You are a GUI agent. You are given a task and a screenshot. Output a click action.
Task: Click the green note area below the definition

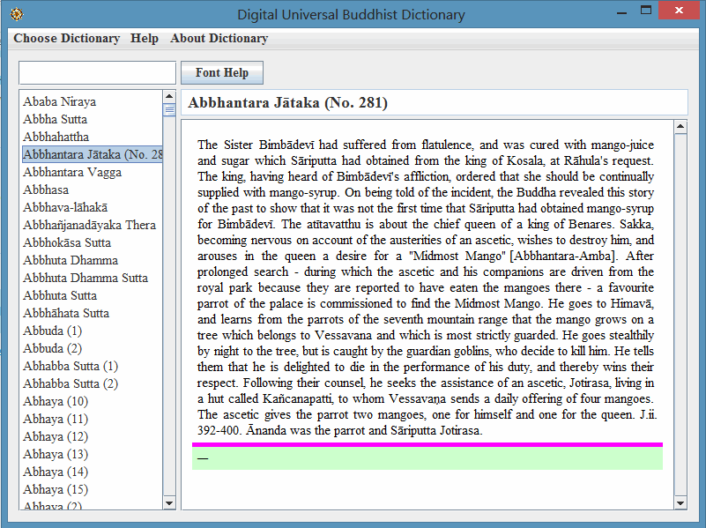pyautogui.click(x=427, y=458)
